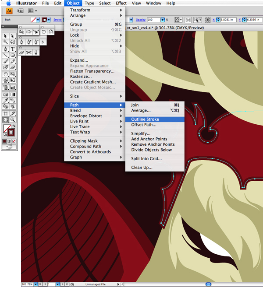This screenshot has height=291, width=263.
Task: Open the zoom level dropdown in status bar
Action: pyautogui.click(x=36, y=284)
